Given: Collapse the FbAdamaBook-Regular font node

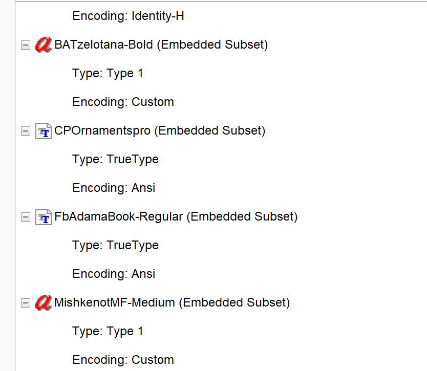Looking at the screenshot, I should click(x=25, y=217).
